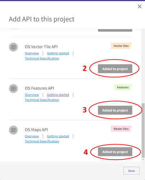The height and width of the screenshot is (180, 145).
Task: Close the Add API dialog with X
Action: (x=140, y=6)
